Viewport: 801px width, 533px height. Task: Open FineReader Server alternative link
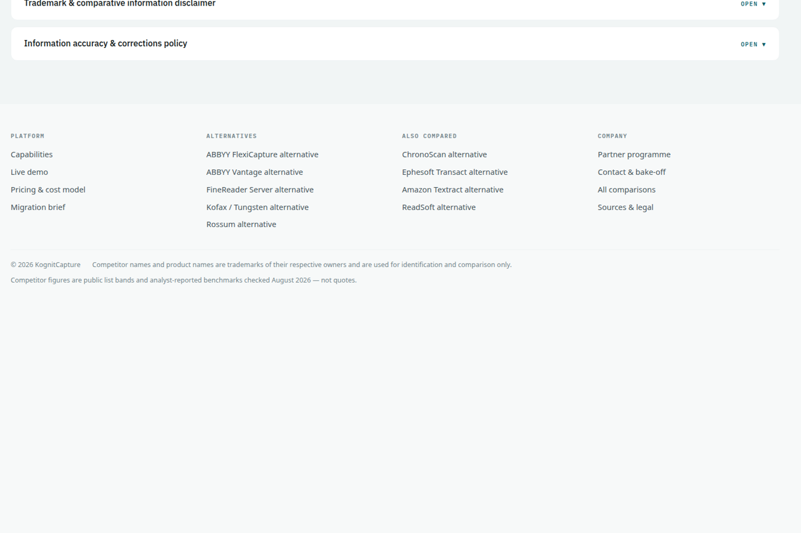coord(260,190)
